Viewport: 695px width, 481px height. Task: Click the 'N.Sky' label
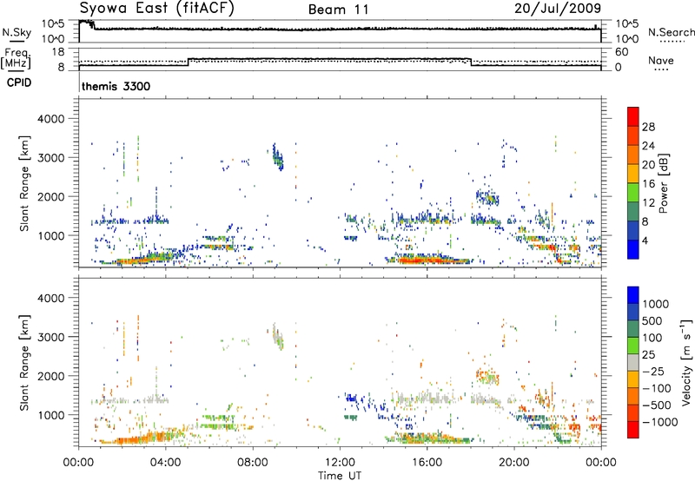17,32
